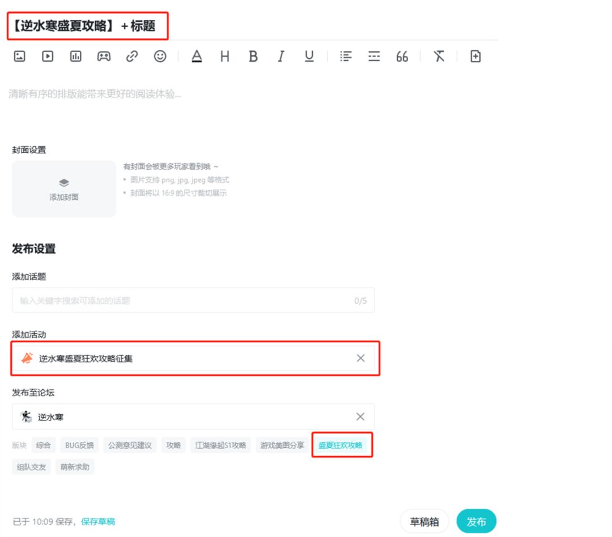Insert a horizontal divider line
Image resolution: width=612 pixels, height=537 pixels.
coord(374,56)
